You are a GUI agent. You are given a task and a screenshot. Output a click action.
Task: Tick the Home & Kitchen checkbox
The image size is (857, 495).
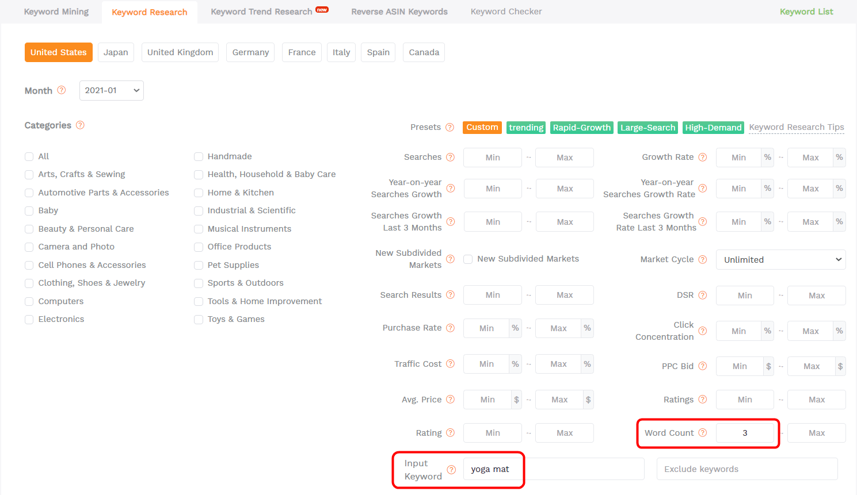click(199, 193)
